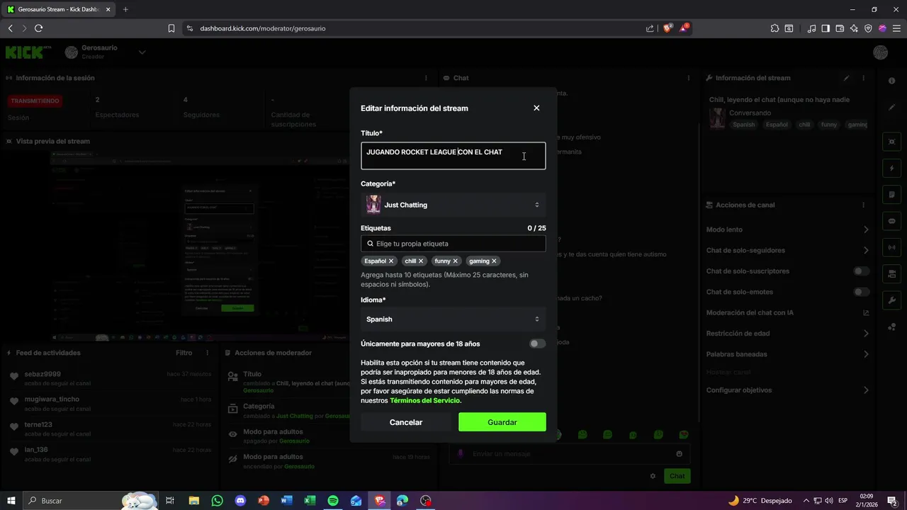This screenshot has width=907, height=510.
Task: Close the Editar información del stream dialog
Action: [536, 108]
